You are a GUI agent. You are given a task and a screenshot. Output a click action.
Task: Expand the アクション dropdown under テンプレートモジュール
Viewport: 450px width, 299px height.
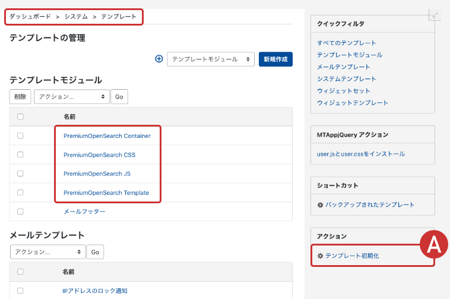pos(71,96)
